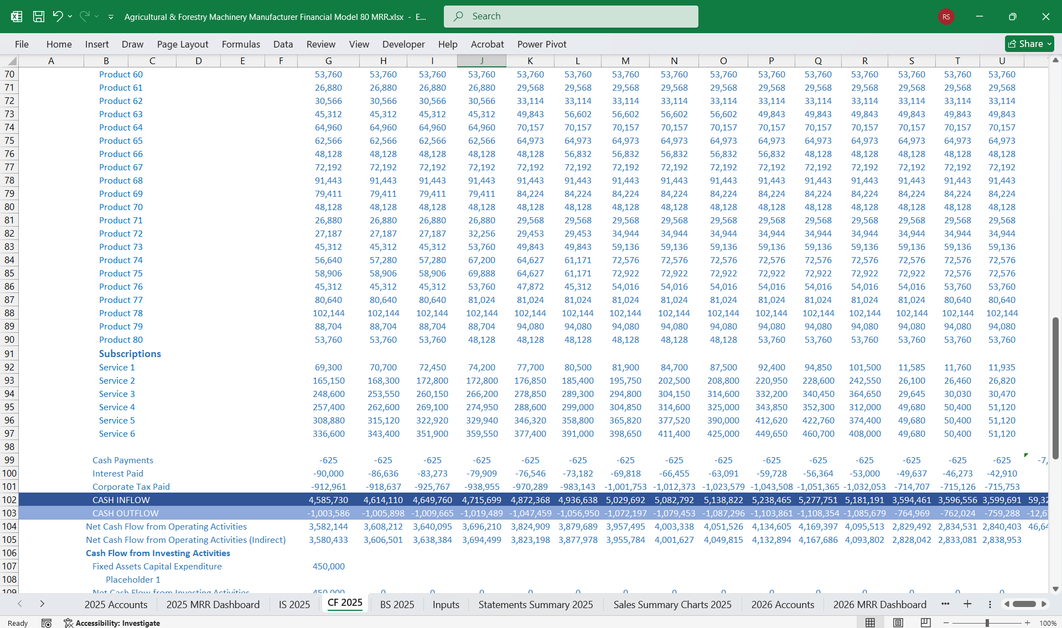Image resolution: width=1062 pixels, height=628 pixels.
Task: Click Accessibility: Investigate status
Action: tap(112, 623)
